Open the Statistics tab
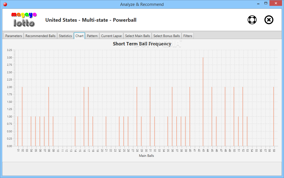Screen dimensions: 284x178 click(x=65, y=36)
